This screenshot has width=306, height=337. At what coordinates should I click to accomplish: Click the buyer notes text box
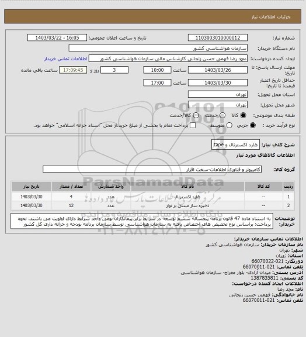click(x=142, y=221)
